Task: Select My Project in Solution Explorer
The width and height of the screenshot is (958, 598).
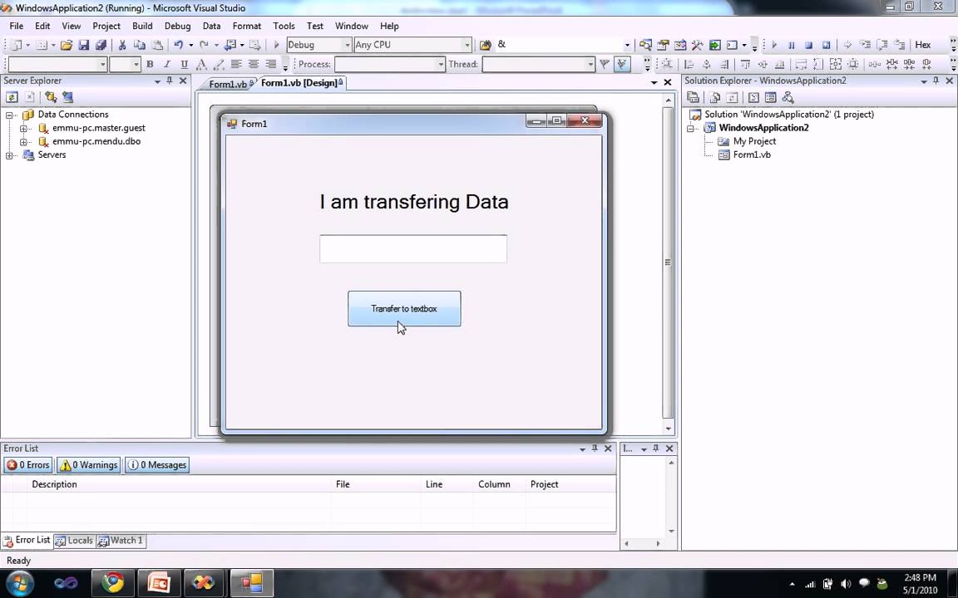Action: pyautogui.click(x=754, y=141)
